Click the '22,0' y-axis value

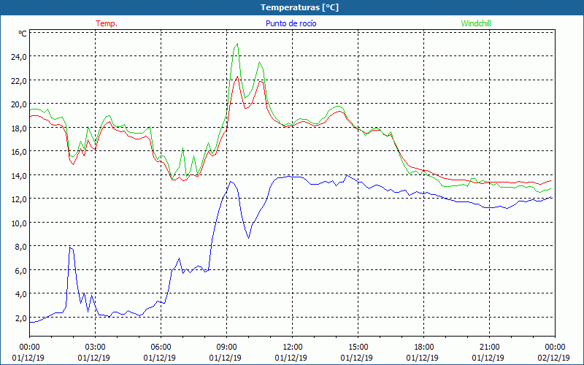[20, 80]
